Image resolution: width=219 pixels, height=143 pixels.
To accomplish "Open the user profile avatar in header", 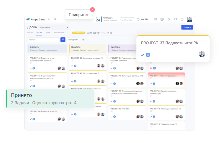I will click(189, 19).
